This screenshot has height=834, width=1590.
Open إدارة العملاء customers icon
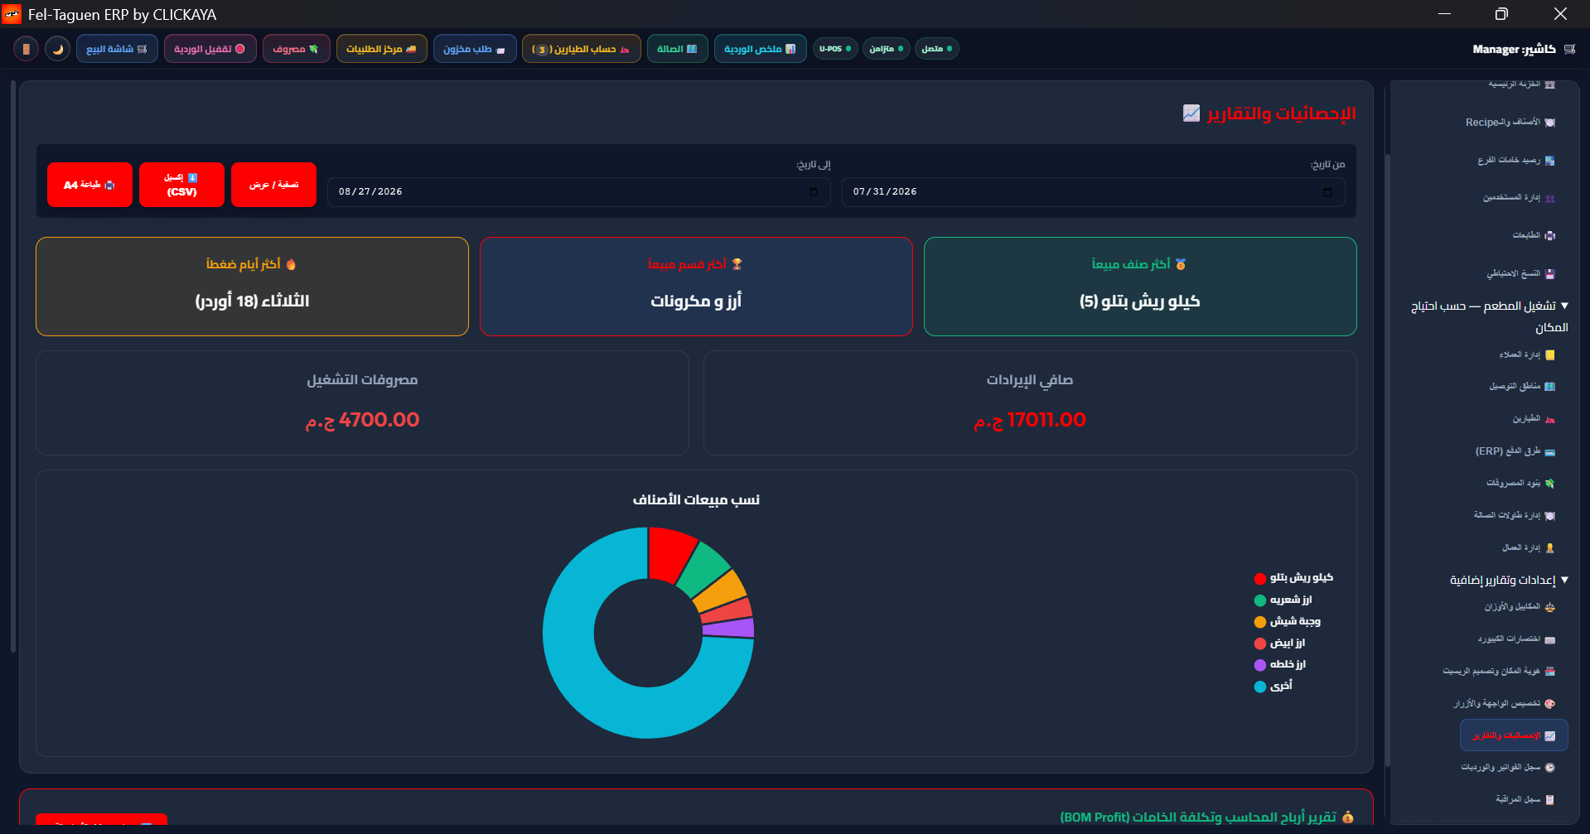1550,355
